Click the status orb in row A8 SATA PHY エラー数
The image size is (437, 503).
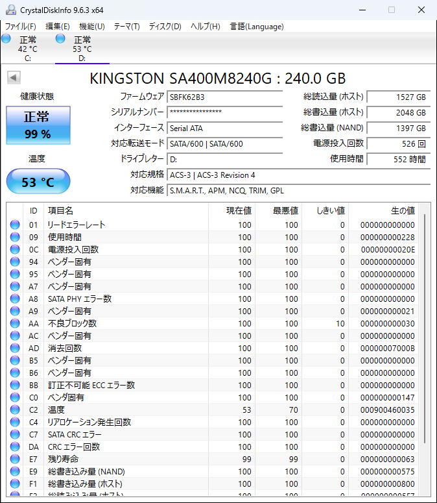pos(15,299)
